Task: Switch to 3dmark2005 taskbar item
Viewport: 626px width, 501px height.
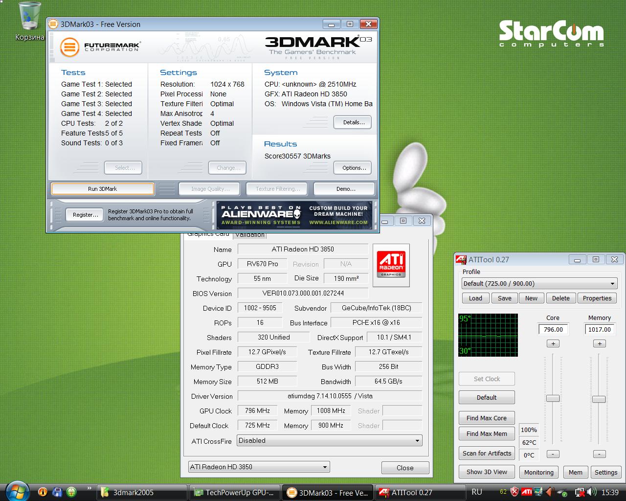Action: 142,493
